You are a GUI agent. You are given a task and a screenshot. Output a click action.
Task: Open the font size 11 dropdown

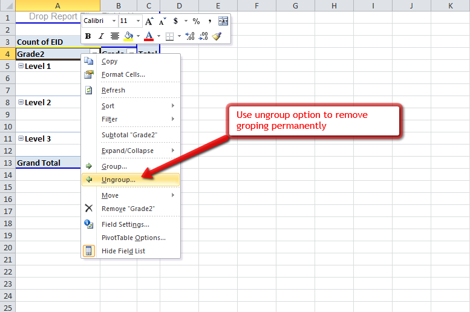[x=138, y=21]
